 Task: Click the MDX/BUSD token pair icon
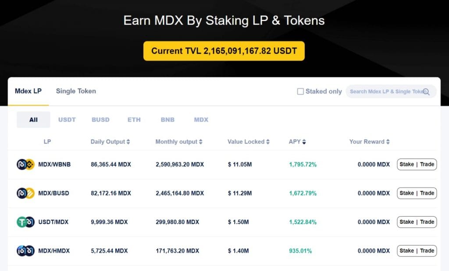point(25,193)
